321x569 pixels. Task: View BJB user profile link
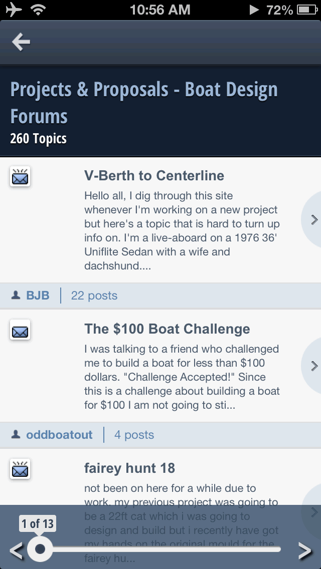tap(38, 296)
